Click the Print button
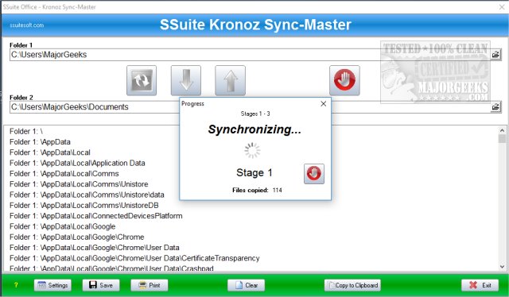The width and height of the screenshot is (509, 297). pyautogui.click(x=150, y=285)
